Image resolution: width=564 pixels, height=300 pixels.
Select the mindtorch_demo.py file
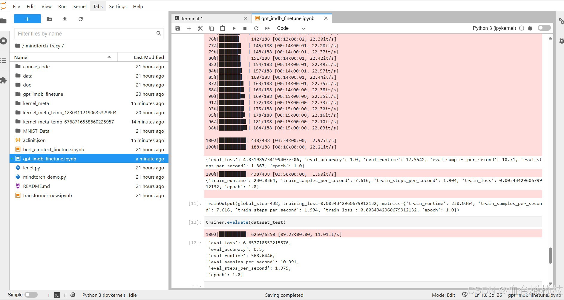[89, 177]
